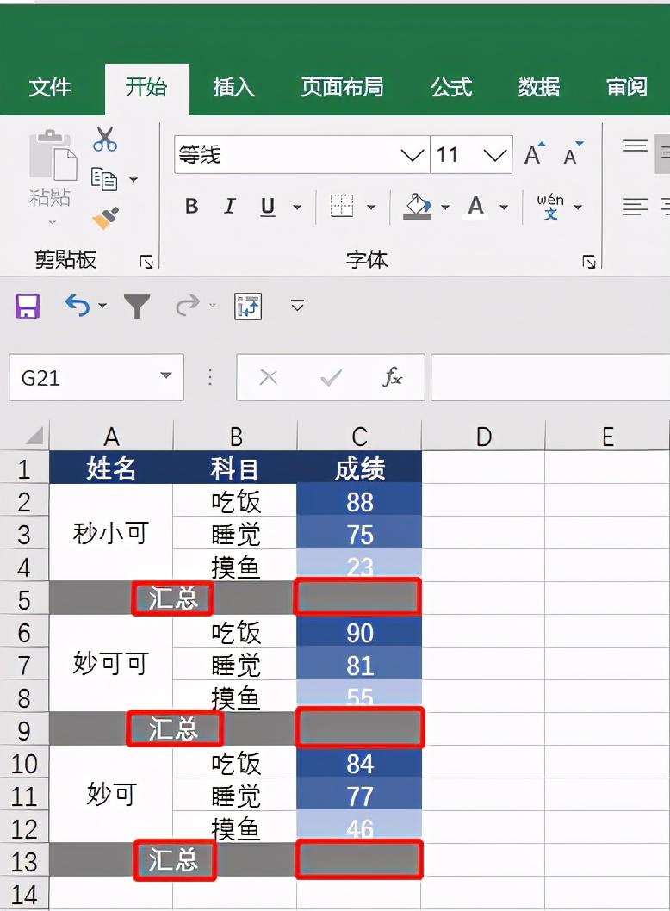670x911 pixels.
Task: Open copy options dropdown arrow
Action: point(133,179)
